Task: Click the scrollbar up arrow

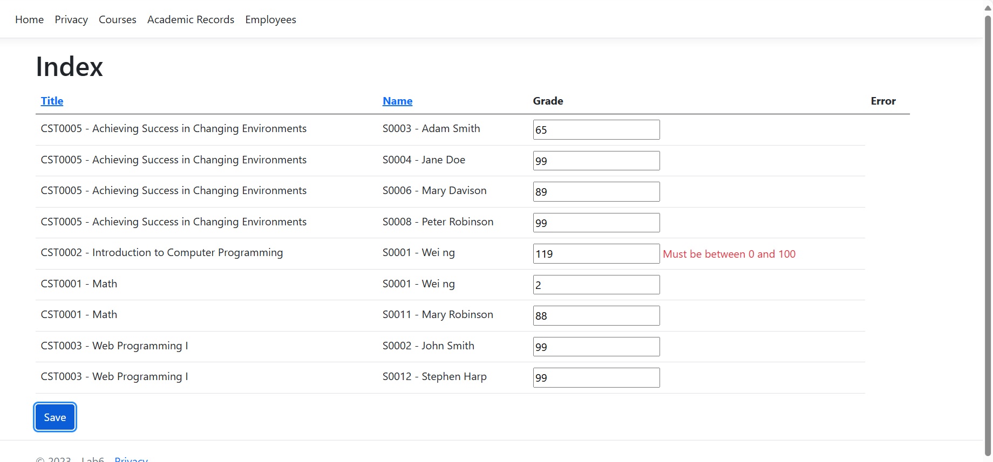Action: click(988, 8)
